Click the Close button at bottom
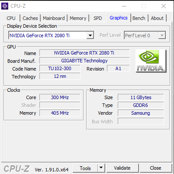 [x=155, y=168]
